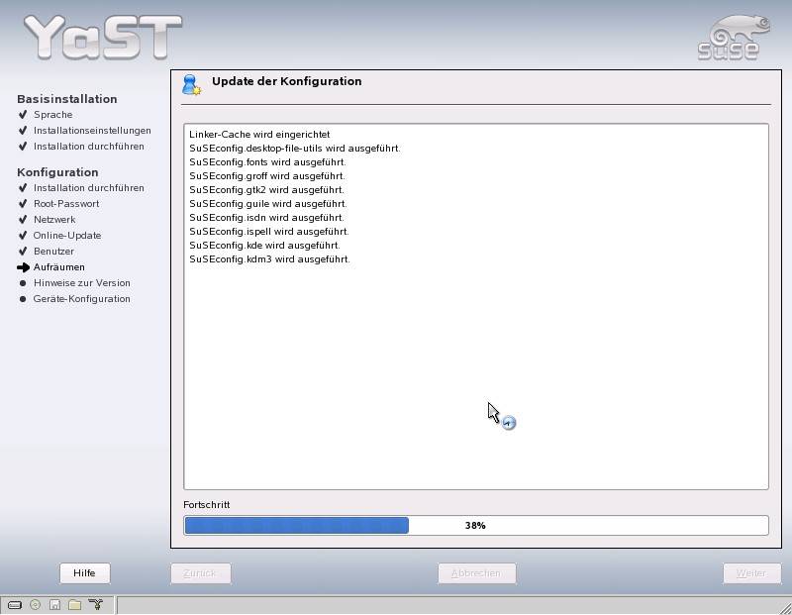Click the checkmark icon next to Online-Update
Image resolution: width=792 pixels, height=615 pixels.
tap(23, 236)
